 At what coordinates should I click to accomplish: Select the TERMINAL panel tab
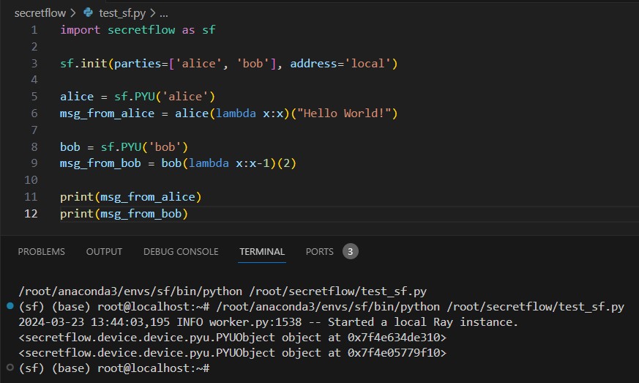[x=261, y=252]
